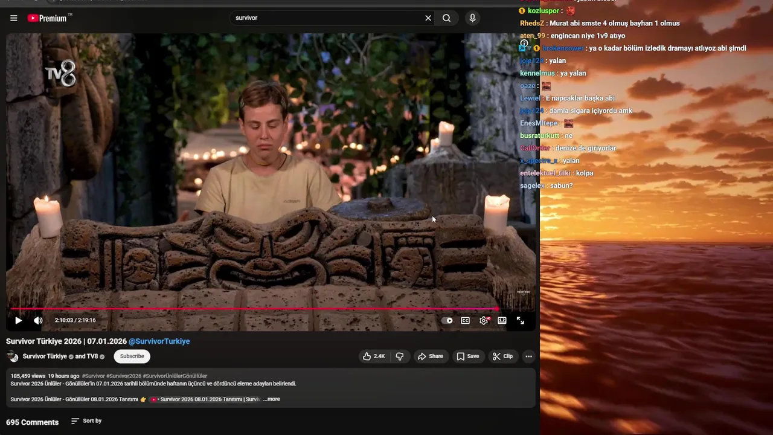Click chat username 'CallOrder'
Viewport: 773px width, 435px height.
(535, 149)
